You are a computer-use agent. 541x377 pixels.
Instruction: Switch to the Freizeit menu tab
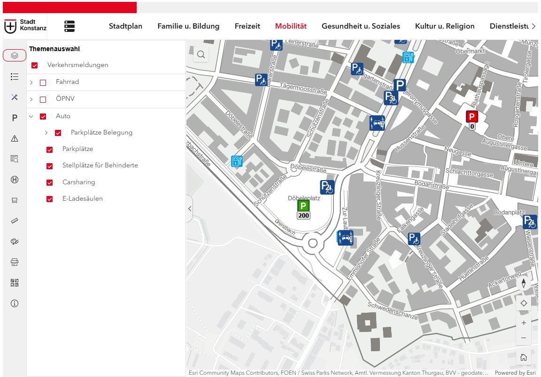point(247,26)
